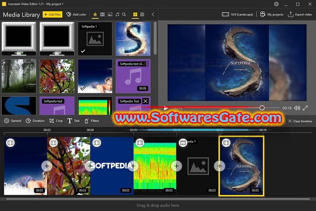316x211 pixels.
Task: Switch to small grid view
Action: (x=142, y=15)
